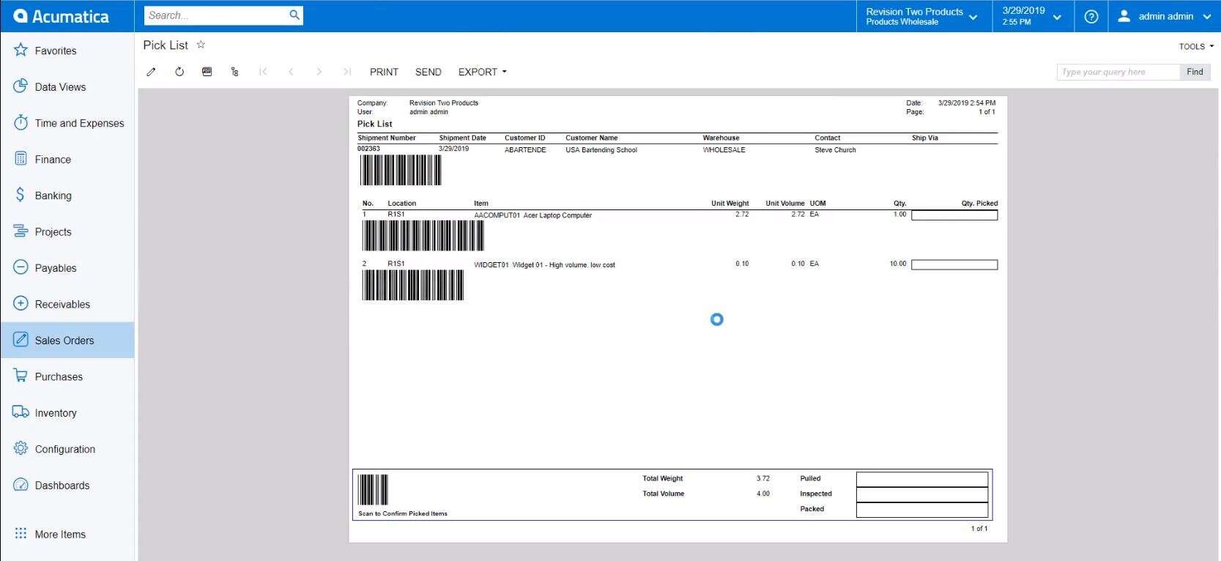Image resolution: width=1221 pixels, height=561 pixels.
Task: Add Pick List to favorites star
Action: (x=201, y=45)
